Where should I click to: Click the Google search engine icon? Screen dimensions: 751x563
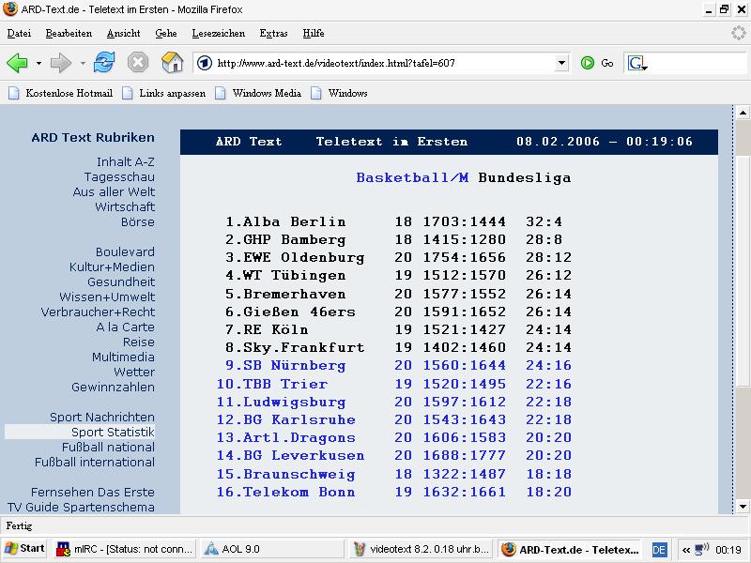point(637,63)
